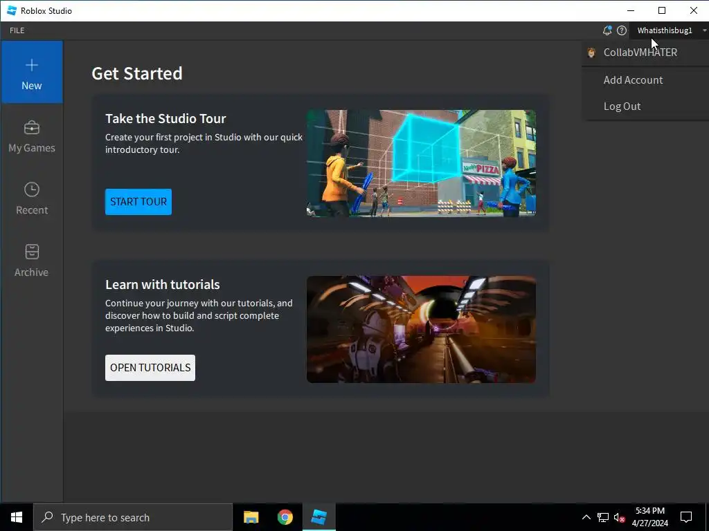This screenshot has width=709, height=531.
Task: Minimize the Roblox Studio window
Action: point(631,10)
